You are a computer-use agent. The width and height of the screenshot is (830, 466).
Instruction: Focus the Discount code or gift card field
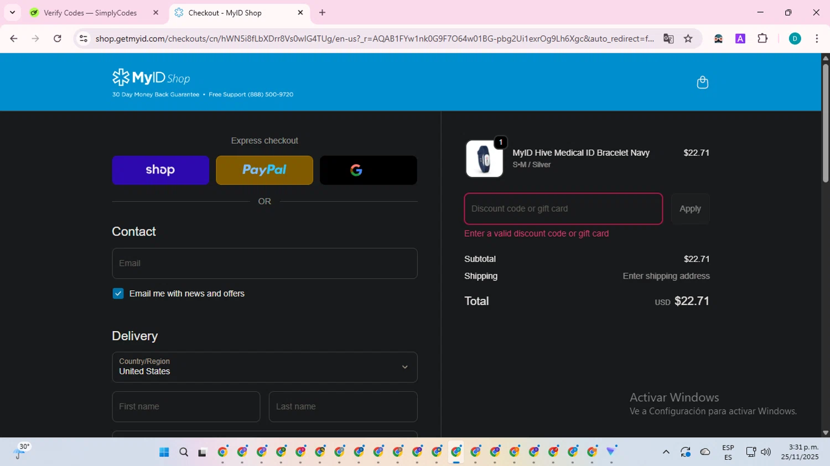563,209
